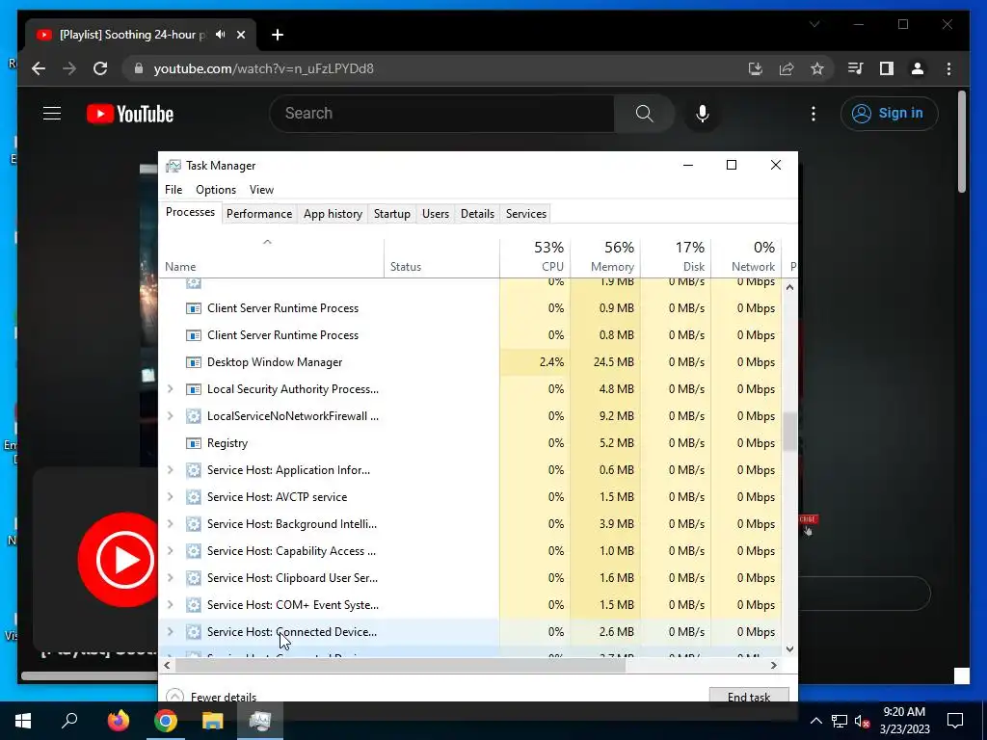Click the scroll-down arrow in process list

coord(789,648)
